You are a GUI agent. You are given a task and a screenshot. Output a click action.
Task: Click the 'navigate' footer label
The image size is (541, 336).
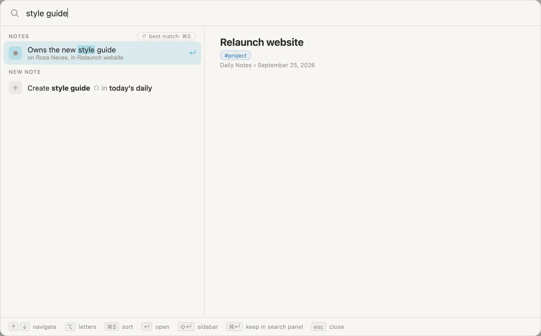45,327
